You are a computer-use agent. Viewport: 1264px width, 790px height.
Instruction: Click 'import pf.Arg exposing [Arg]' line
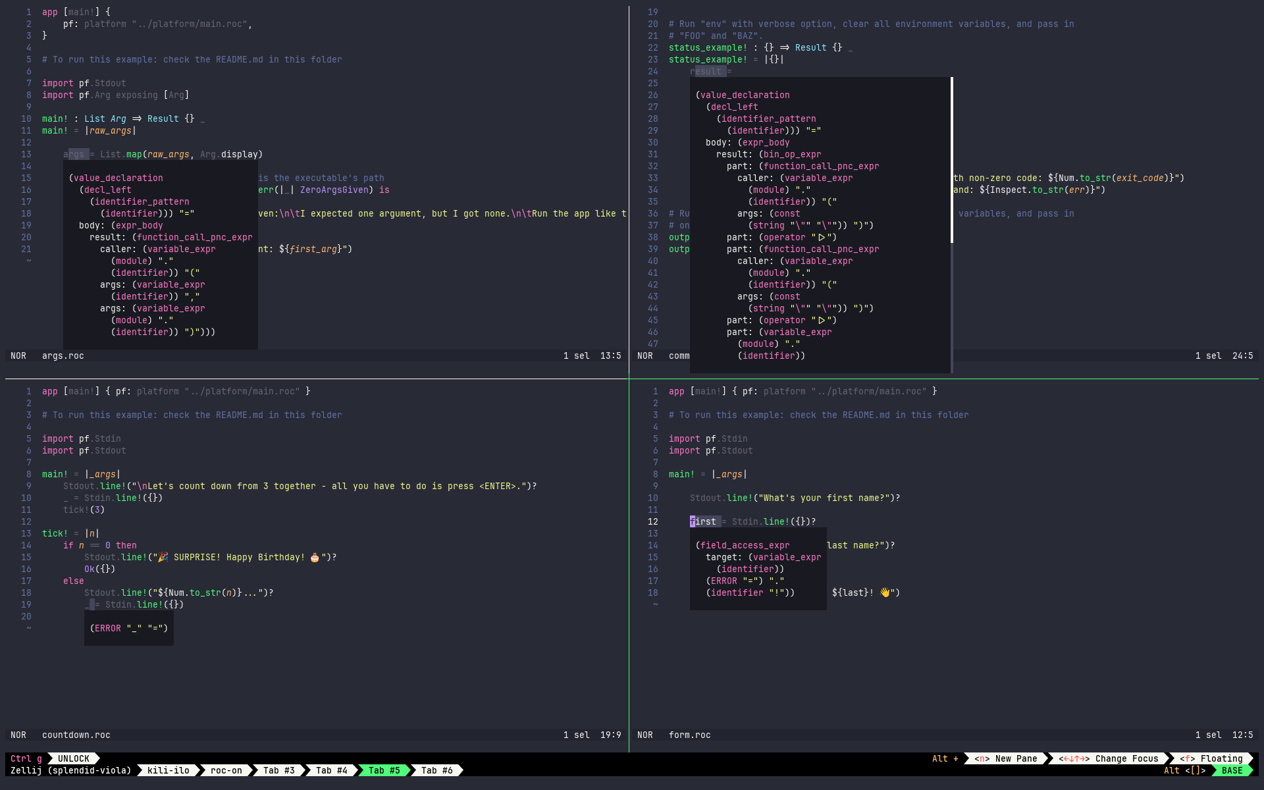116,95
